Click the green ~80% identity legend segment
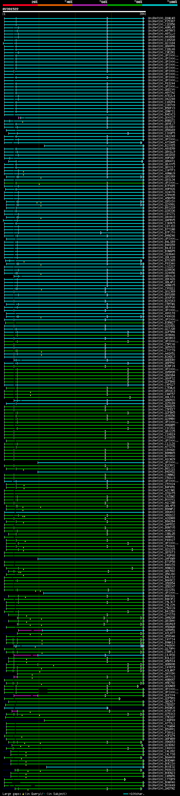180x796 pixels. (125, 5)
